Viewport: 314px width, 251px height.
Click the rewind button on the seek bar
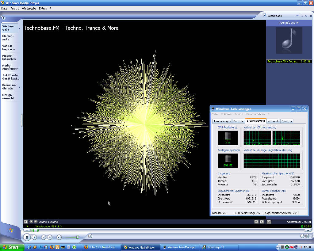pos(27,230)
